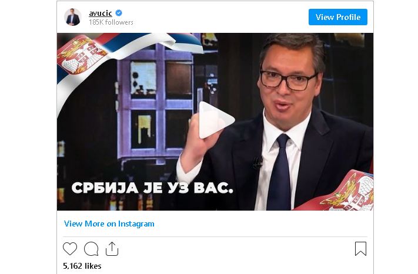Click the View Profile button
The image size is (418, 274).
(x=338, y=17)
